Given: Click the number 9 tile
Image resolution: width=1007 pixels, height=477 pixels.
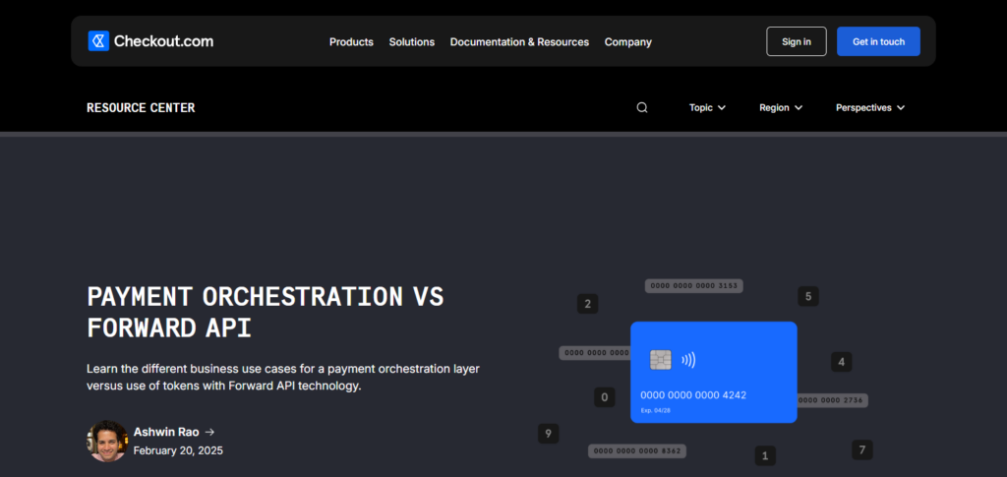Looking at the screenshot, I should pos(549,434).
